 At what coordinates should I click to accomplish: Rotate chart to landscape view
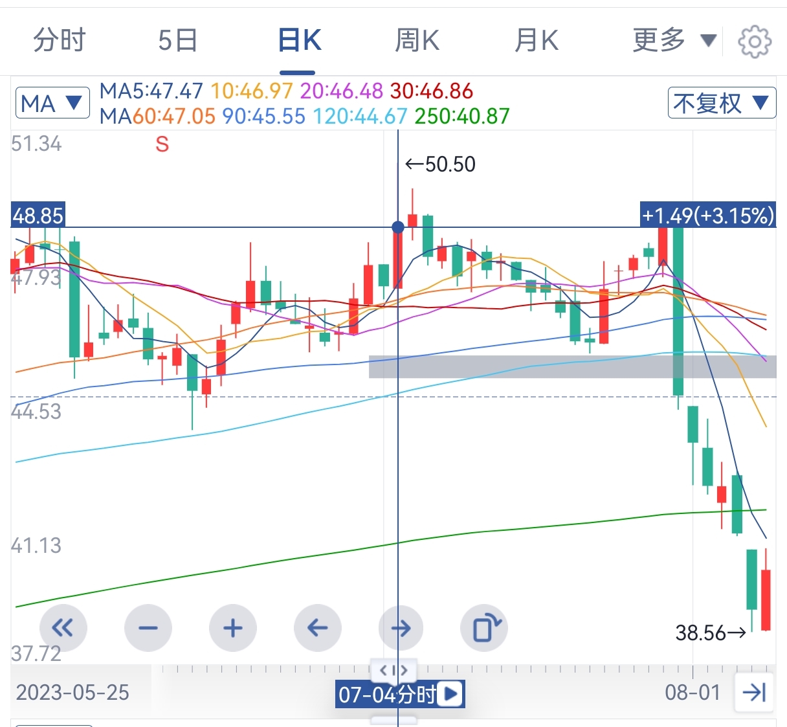pyautogui.click(x=484, y=627)
